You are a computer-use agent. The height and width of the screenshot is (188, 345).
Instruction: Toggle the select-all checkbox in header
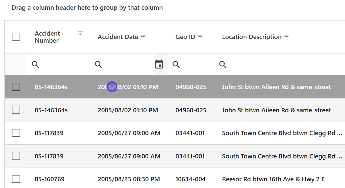16,37
